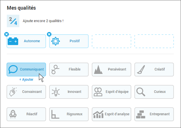
Task: Click the selected Positif quality card
Action: click(x=69, y=41)
